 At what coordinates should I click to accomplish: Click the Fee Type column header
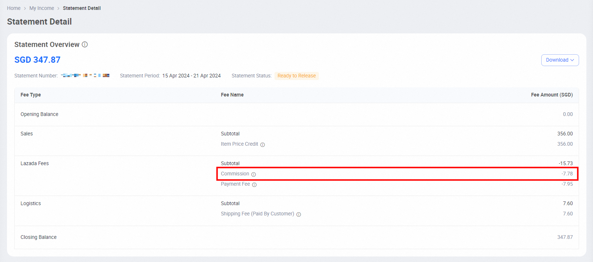pos(30,95)
